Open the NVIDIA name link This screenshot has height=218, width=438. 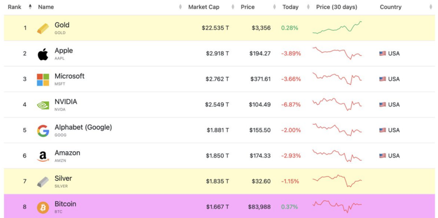click(66, 102)
